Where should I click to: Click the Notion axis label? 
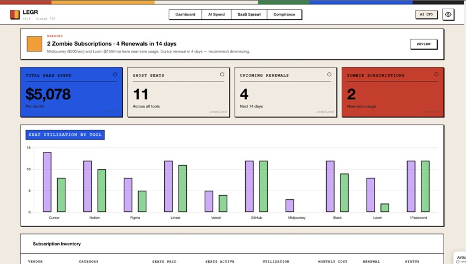(94, 218)
